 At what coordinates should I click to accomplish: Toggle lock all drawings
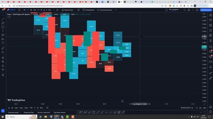point(3,66)
